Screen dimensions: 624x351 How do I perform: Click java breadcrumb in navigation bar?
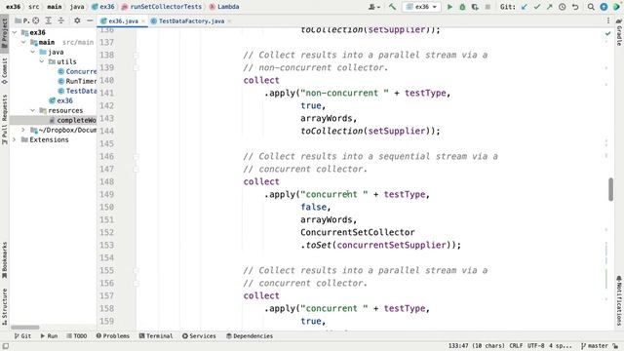[x=77, y=7]
